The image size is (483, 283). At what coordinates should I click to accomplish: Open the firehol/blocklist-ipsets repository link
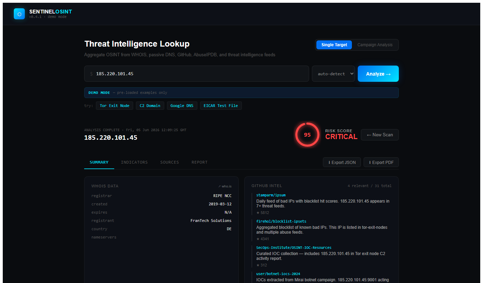[x=281, y=221]
